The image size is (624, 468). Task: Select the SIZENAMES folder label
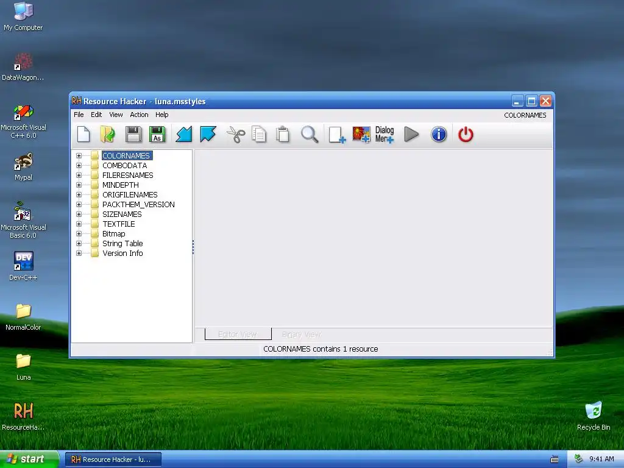pos(122,214)
